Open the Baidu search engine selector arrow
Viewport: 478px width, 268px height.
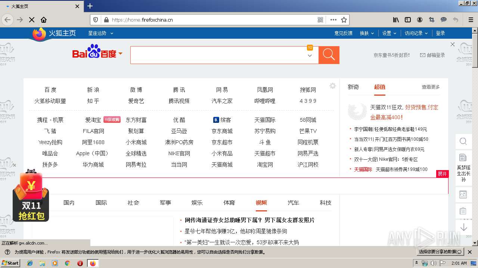tap(121, 54)
